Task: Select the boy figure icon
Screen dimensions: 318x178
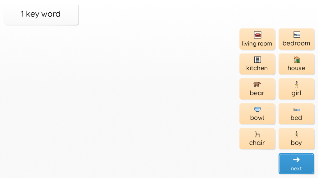Action: click(x=297, y=134)
